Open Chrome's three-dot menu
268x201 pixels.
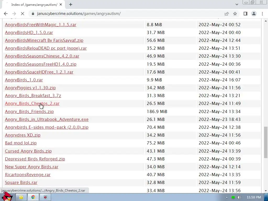(262, 14)
